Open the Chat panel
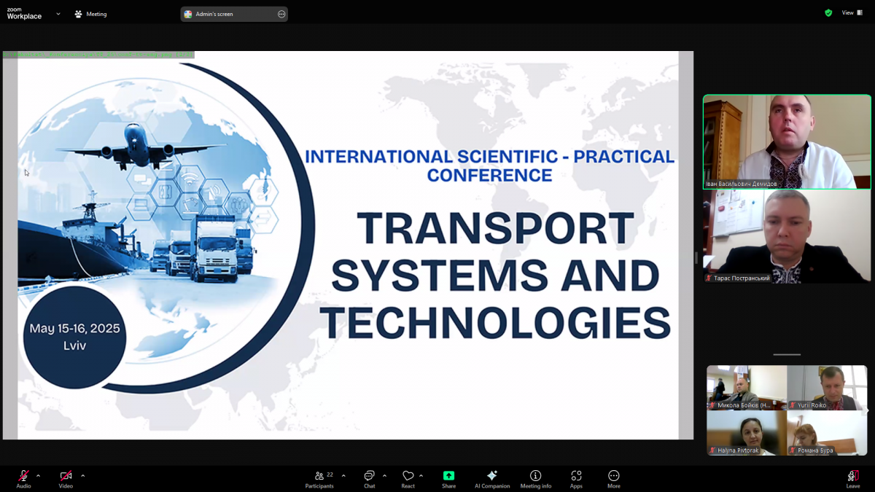This screenshot has height=492, width=875. (369, 478)
